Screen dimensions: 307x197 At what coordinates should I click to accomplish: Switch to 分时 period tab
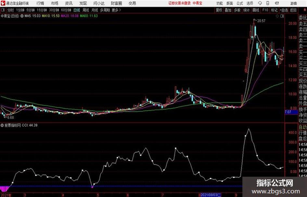[11, 10]
